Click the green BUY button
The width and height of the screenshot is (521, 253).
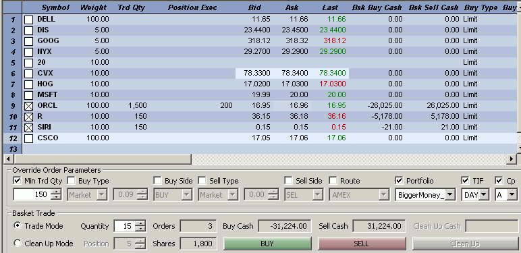[x=267, y=244]
